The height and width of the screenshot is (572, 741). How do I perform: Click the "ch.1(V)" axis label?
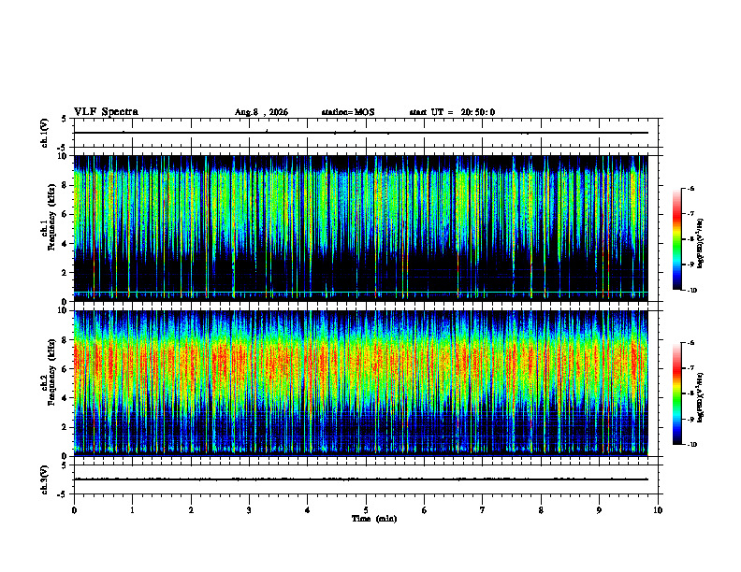click(x=44, y=133)
